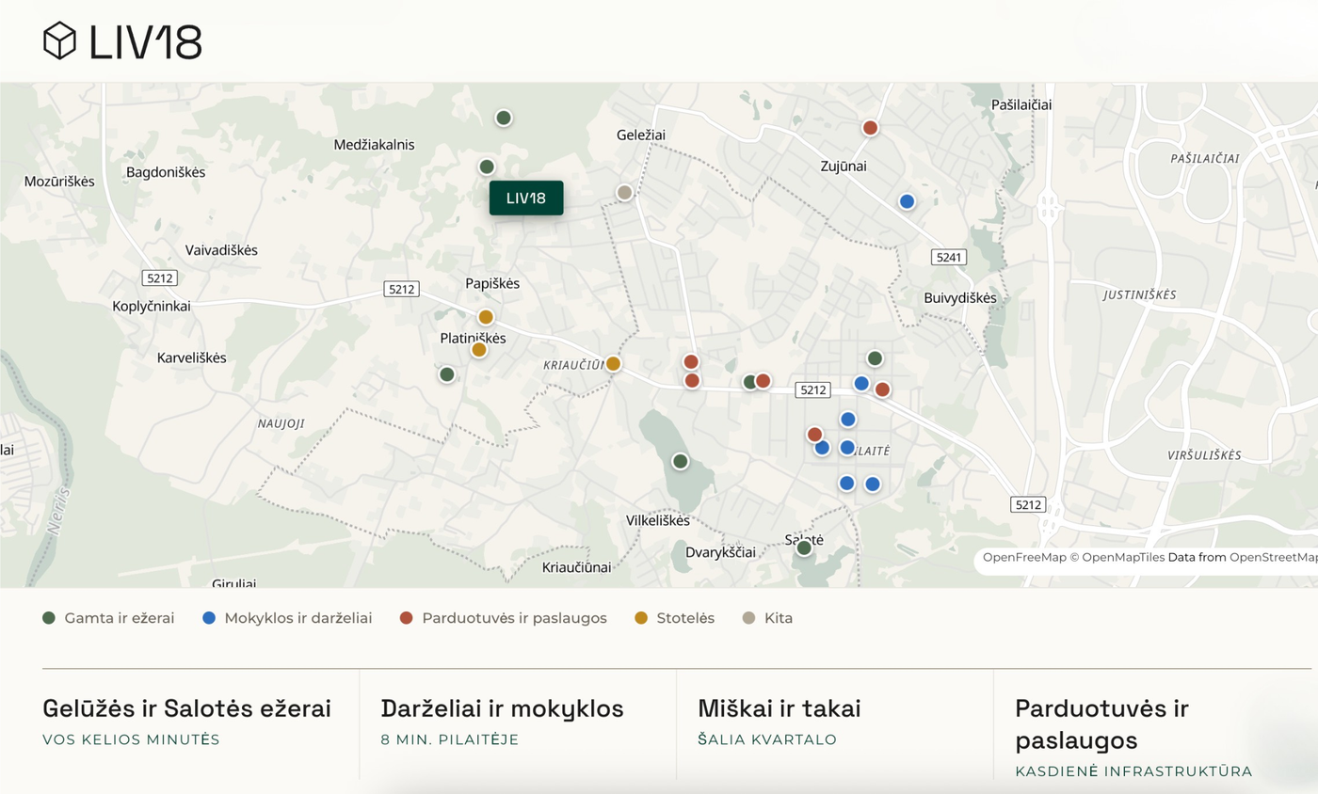Click the Vaivadiškės place label
Viewport: 1318px width, 794px height.
pos(221,250)
